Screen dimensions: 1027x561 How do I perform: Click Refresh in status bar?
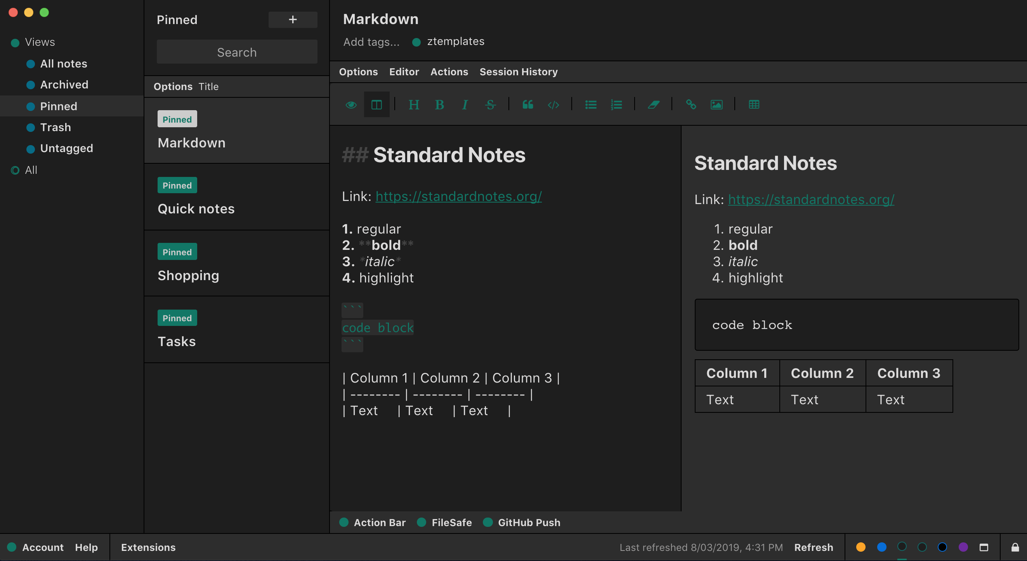(x=813, y=547)
